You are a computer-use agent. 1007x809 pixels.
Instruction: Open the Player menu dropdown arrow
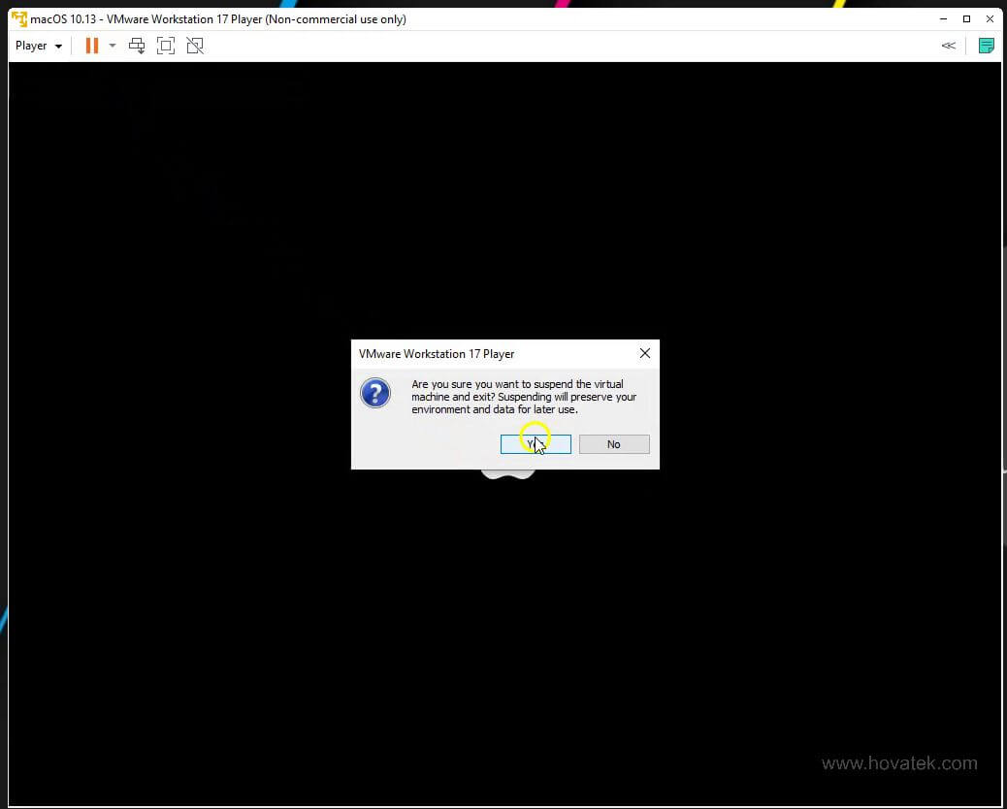pos(56,45)
